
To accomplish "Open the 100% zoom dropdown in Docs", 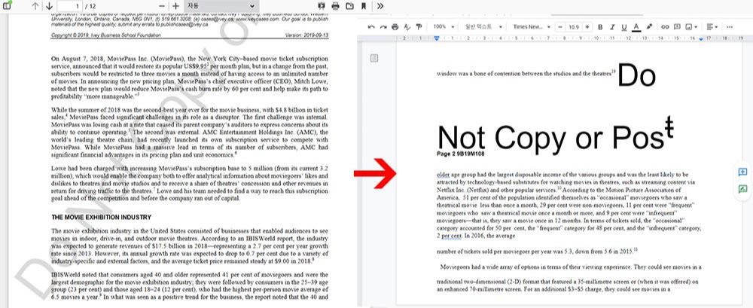I will point(444,27).
